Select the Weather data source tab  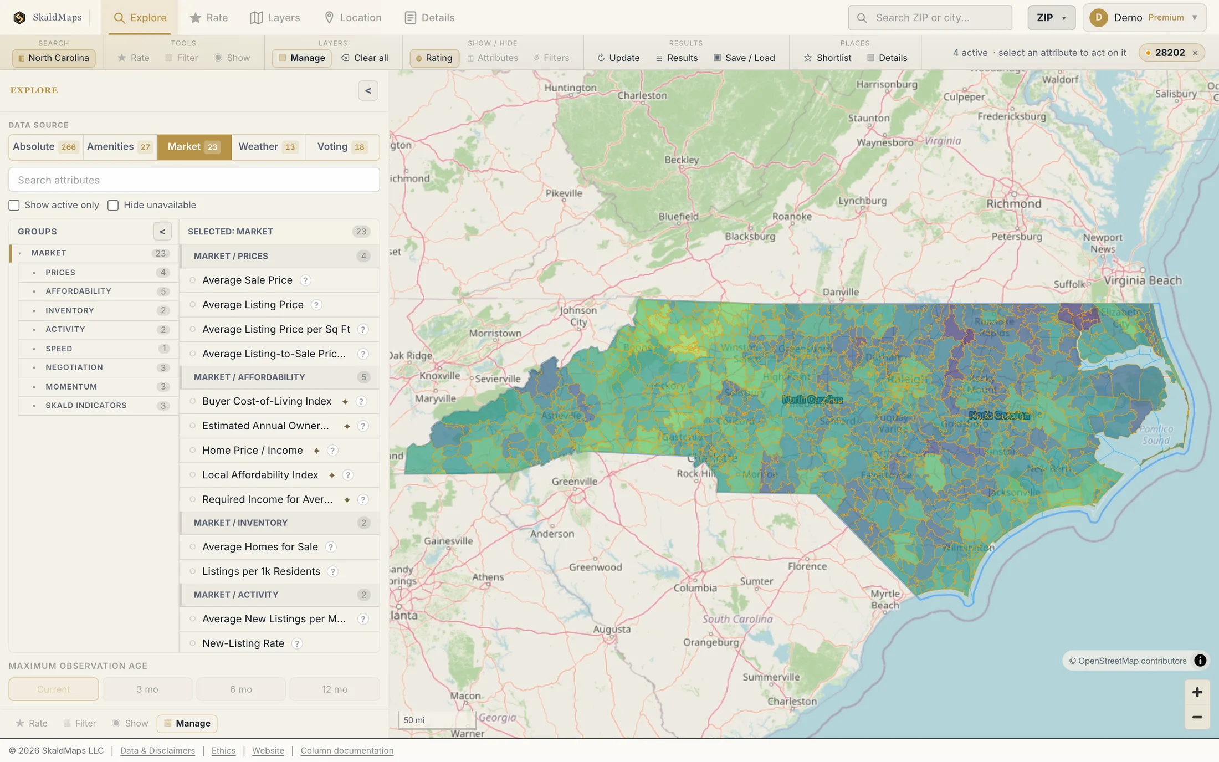point(268,147)
